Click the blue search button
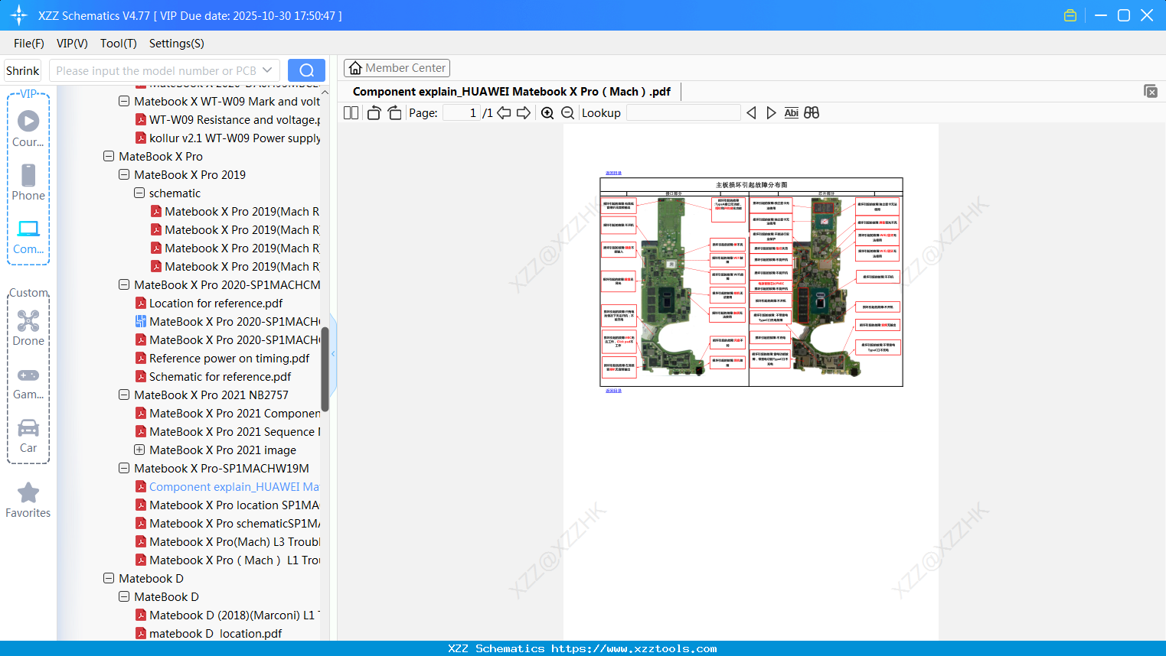Image resolution: width=1166 pixels, height=656 pixels. (306, 70)
